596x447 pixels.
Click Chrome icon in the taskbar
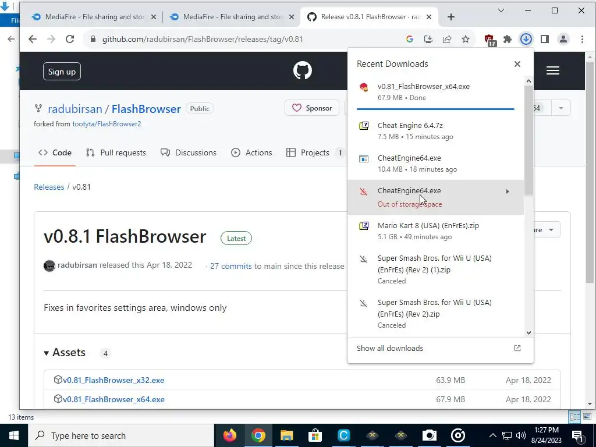[258, 435]
